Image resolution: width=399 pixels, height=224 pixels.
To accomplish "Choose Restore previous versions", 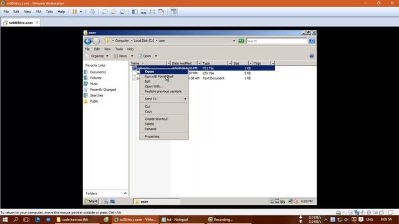I will [x=164, y=91].
